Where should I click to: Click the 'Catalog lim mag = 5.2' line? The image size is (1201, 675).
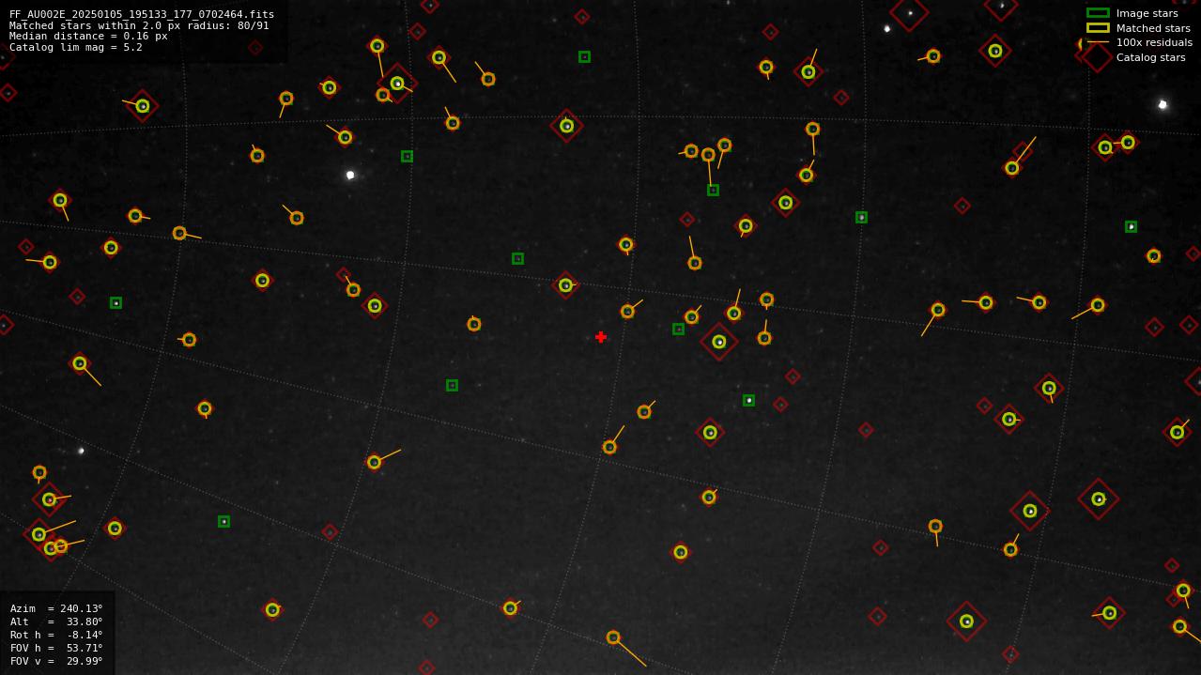pos(76,47)
